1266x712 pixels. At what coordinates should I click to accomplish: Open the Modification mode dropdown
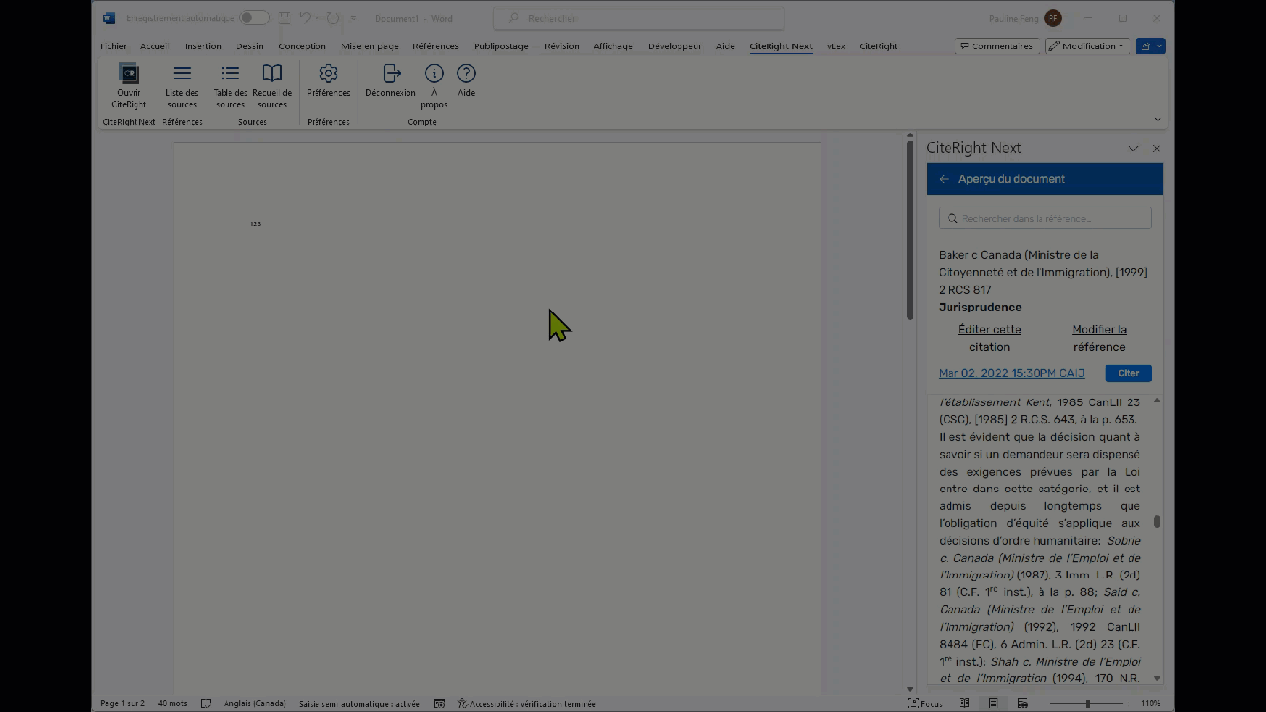click(1087, 46)
